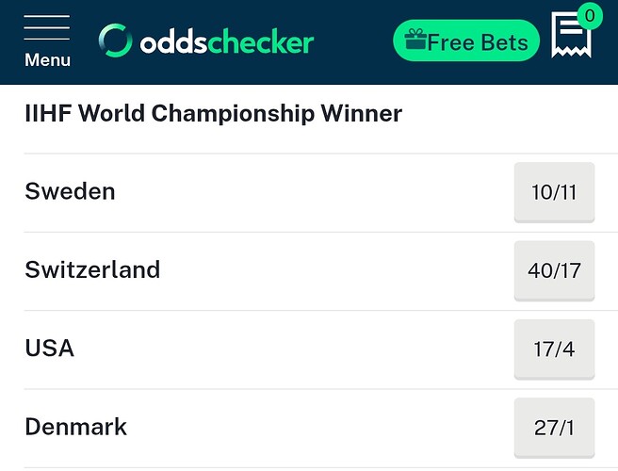The height and width of the screenshot is (471, 618).
Task: Click the Sweden row empty area
Action: click(x=315, y=192)
